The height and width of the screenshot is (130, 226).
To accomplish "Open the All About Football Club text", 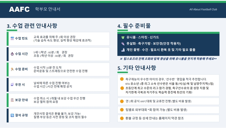I will click(203, 9).
